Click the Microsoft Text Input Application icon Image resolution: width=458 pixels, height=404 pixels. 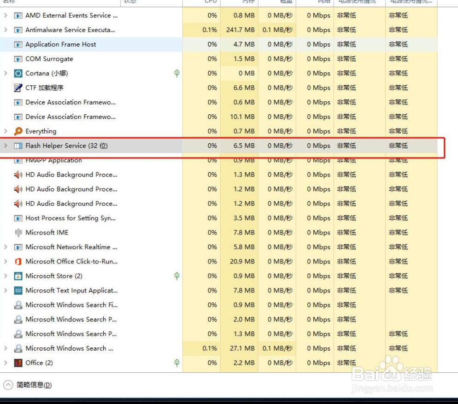pos(18,290)
